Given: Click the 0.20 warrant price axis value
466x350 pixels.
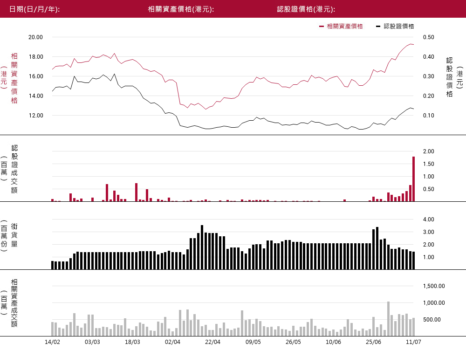Looking at the screenshot, I should tap(429, 96).
